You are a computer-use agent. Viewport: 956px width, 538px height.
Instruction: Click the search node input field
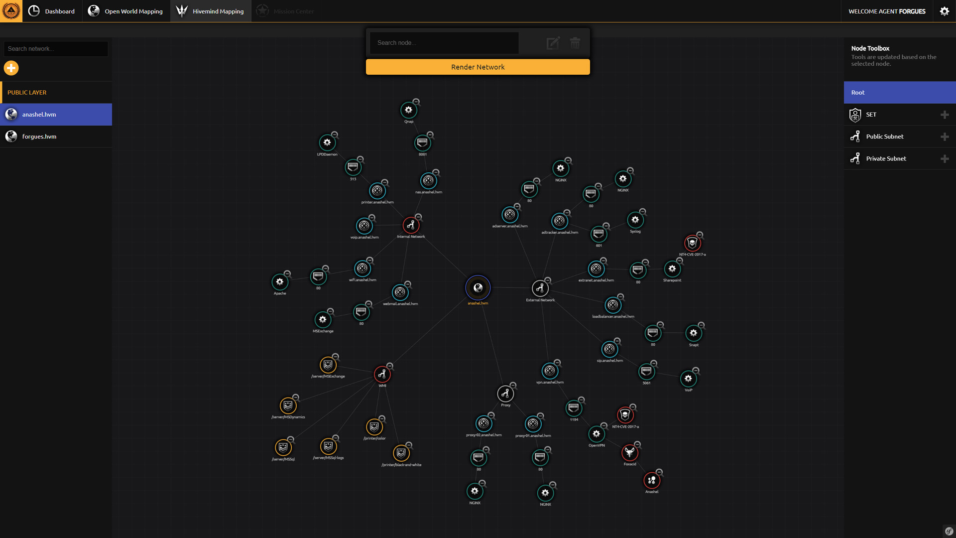pyautogui.click(x=444, y=42)
